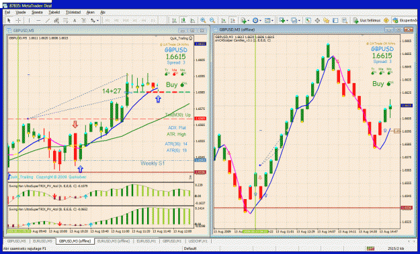Screen dimensions: 420x254
Task: Open the Abi menu
Action: coord(103,12)
